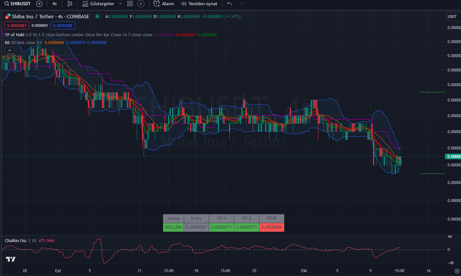Expand the Göstergeler favorites dropdown arrow
The image size is (461, 276).
pyautogui.click(x=121, y=4)
